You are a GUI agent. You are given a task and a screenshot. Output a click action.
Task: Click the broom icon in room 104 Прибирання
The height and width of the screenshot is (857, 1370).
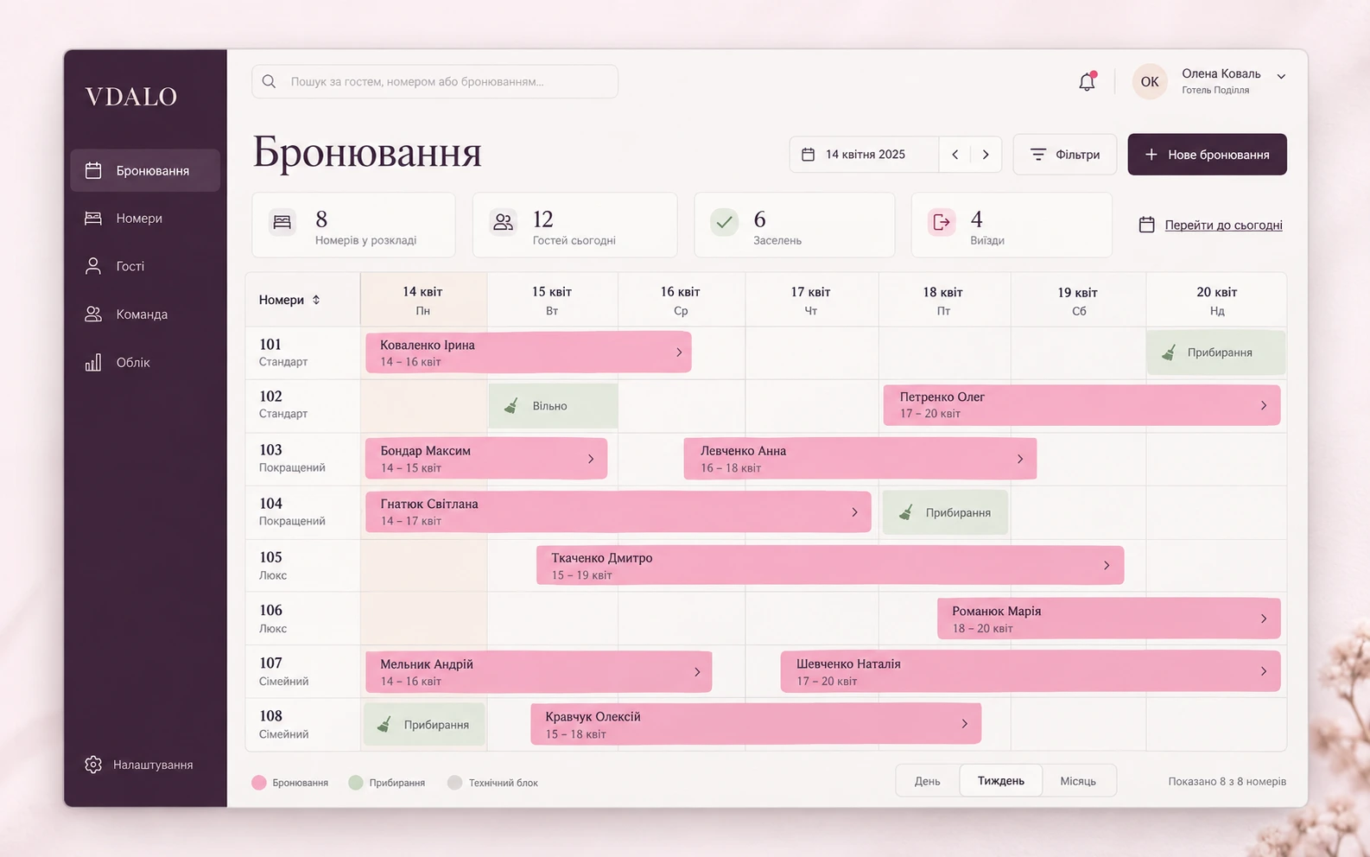[x=905, y=512]
